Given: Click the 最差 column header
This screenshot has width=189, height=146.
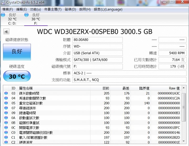Looking at the screenshot, I should click(x=120, y=88).
